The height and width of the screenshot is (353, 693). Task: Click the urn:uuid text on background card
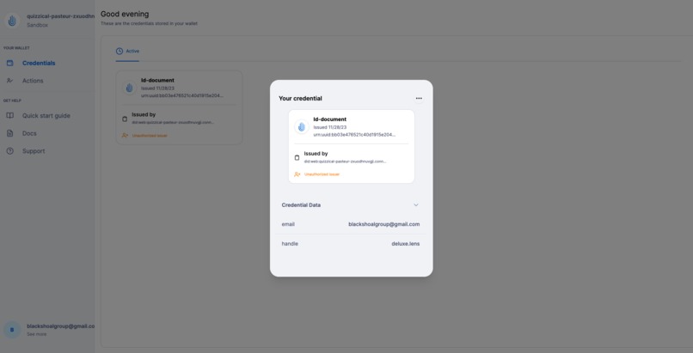(x=182, y=95)
